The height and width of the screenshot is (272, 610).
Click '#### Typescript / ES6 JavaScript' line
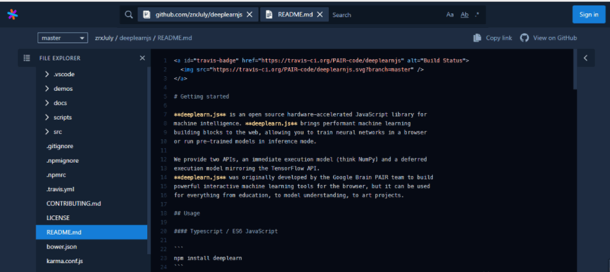click(225, 231)
